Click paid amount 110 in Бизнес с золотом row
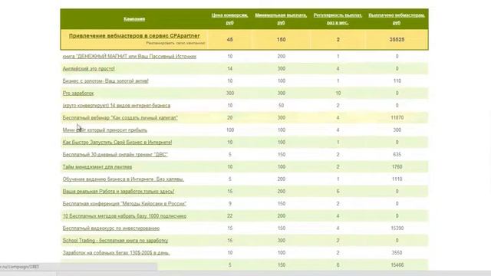Viewport: 491px width, 276px height. click(x=397, y=81)
